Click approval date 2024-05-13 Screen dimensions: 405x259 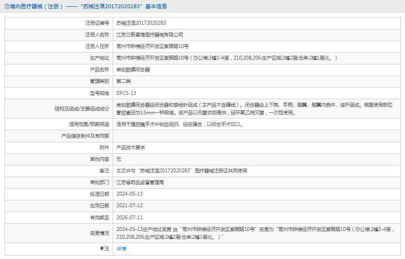(x=129, y=194)
